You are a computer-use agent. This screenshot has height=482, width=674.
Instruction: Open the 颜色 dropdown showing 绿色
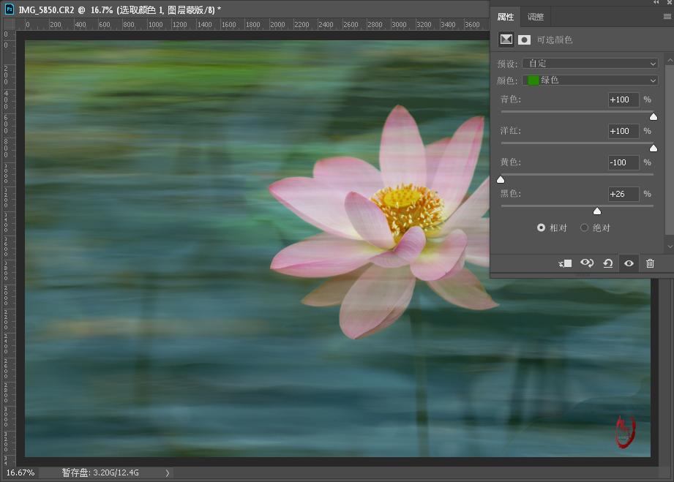point(590,80)
